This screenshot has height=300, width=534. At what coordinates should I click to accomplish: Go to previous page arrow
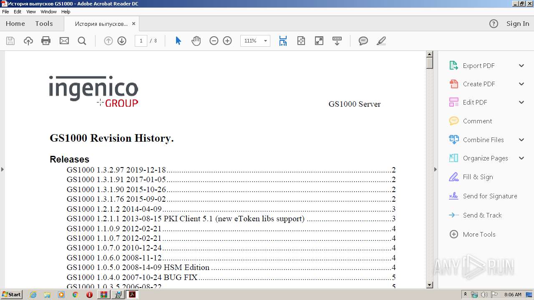click(108, 41)
